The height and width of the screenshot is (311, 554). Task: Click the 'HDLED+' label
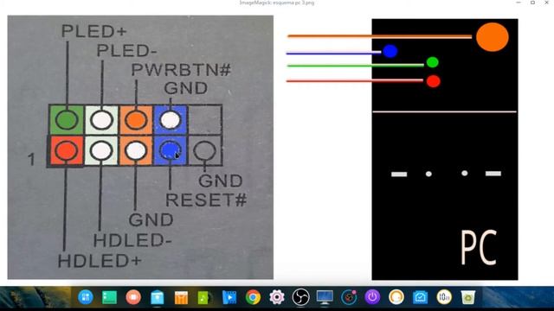pos(100,261)
